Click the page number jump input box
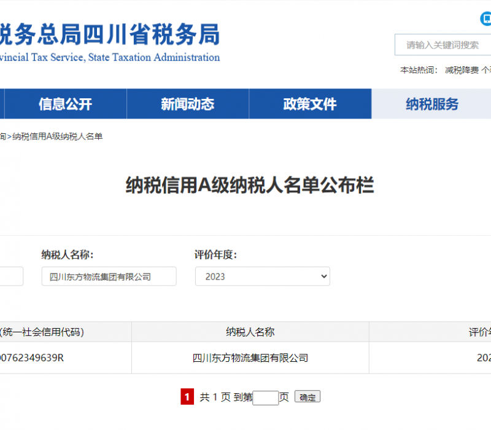 [x=265, y=397]
